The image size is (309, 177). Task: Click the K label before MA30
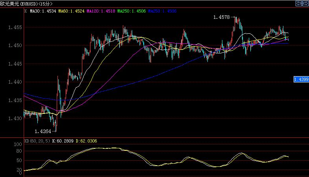click(x=26, y=11)
